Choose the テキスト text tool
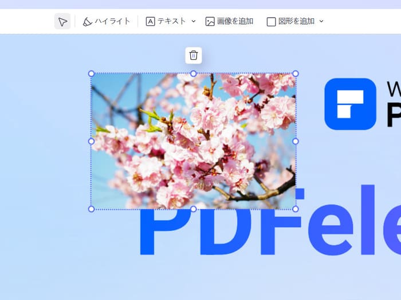 [x=166, y=22]
